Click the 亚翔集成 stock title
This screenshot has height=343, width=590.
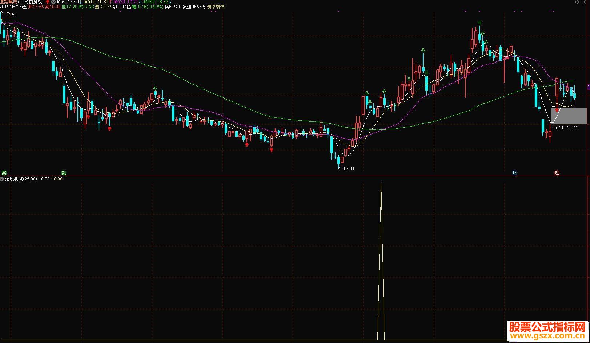(x=8, y=2)
